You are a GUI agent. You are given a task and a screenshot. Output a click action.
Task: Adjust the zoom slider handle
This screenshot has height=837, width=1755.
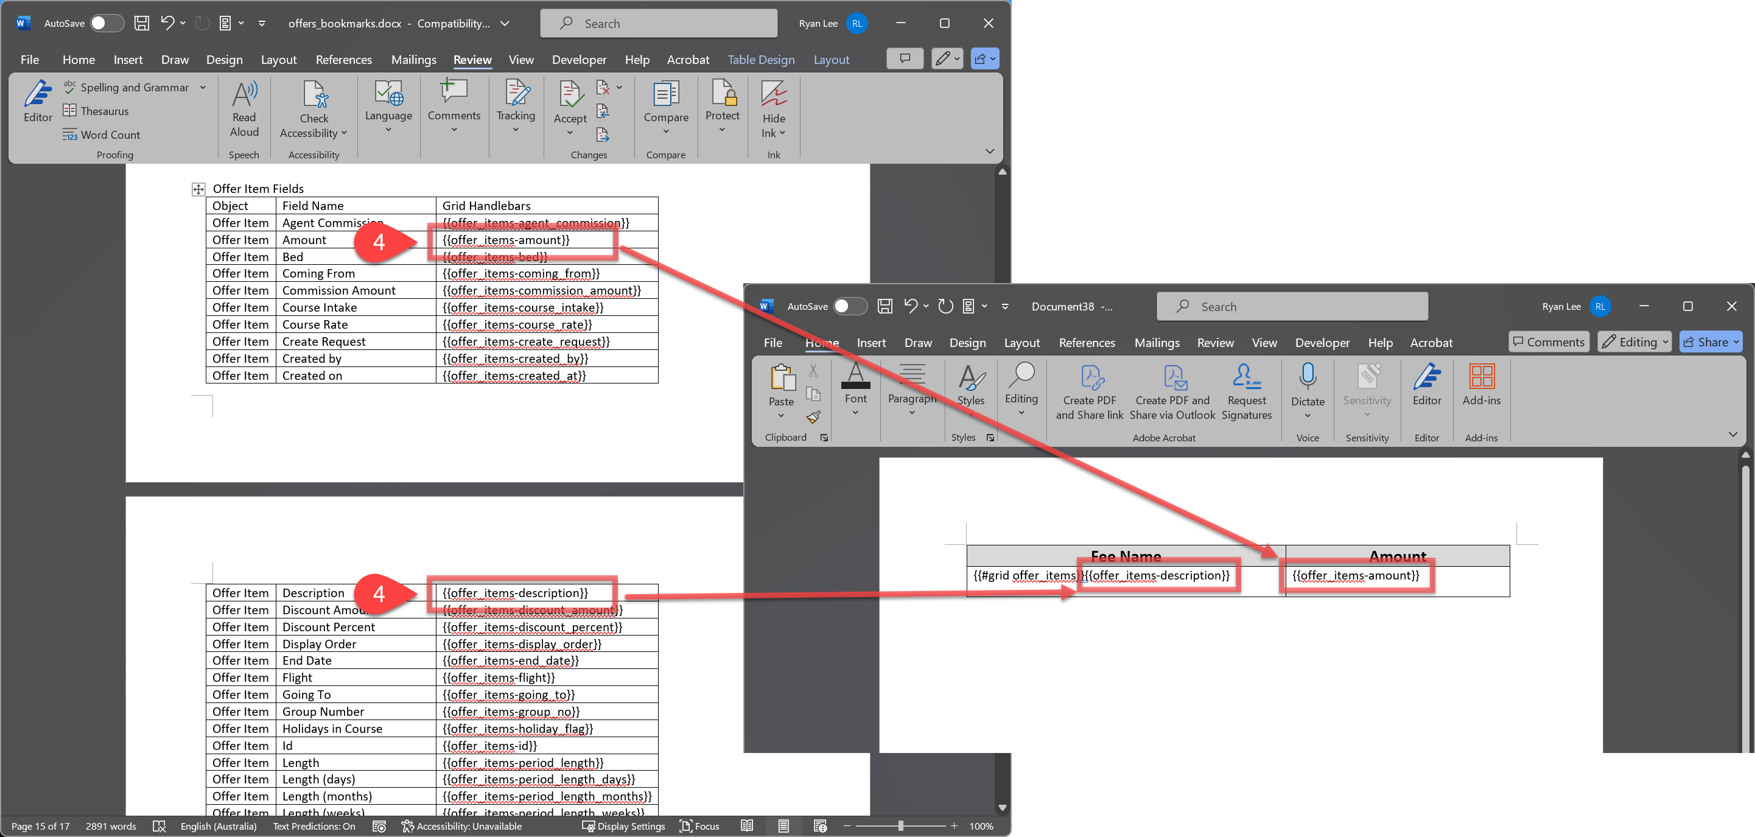(x=900, y=826)
